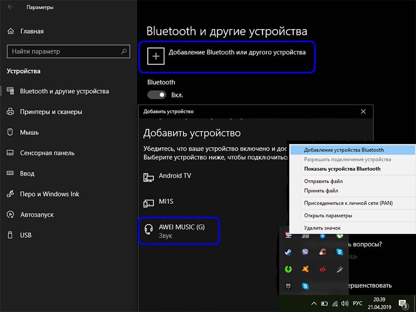
Task: Click the magnifier icon in the search box
Action: coord(124,51)
